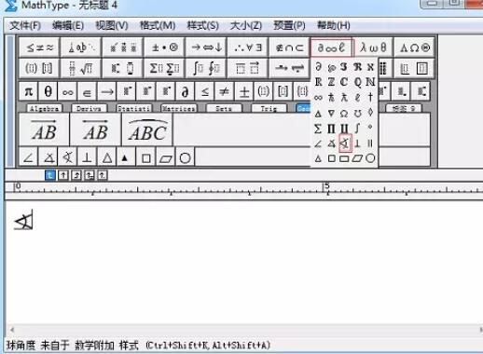483x354 pixels.
Task: Insert right arrow from small bar
Action: coord(107,91)
